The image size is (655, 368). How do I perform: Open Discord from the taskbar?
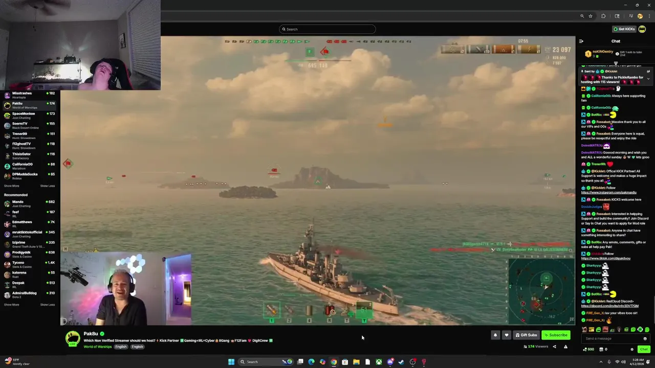390,362
